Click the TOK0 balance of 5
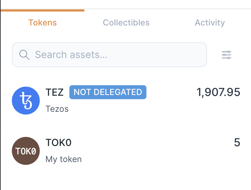Image resolution: width=251 pixels, height=190 pixels. [237, 142]
